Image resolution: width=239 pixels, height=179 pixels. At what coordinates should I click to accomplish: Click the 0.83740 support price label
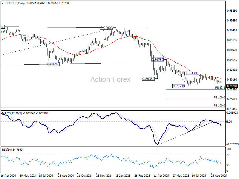(x=53, y=64)
